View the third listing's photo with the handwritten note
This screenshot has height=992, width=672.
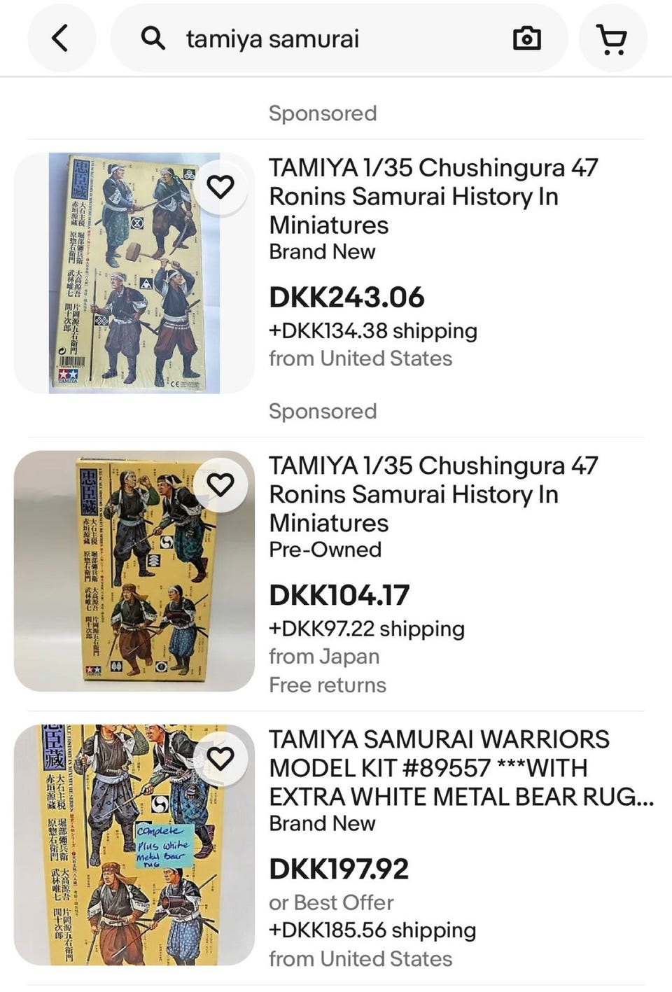tap(134, 845)
